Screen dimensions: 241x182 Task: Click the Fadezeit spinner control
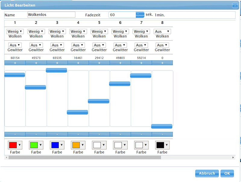[x=140, y=15]
